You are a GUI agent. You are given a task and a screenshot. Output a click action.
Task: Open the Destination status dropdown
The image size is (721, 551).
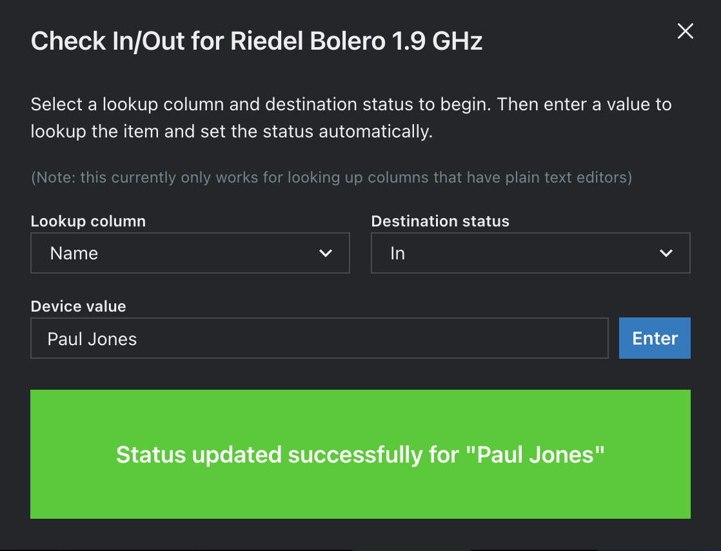(x=530, y=254)
